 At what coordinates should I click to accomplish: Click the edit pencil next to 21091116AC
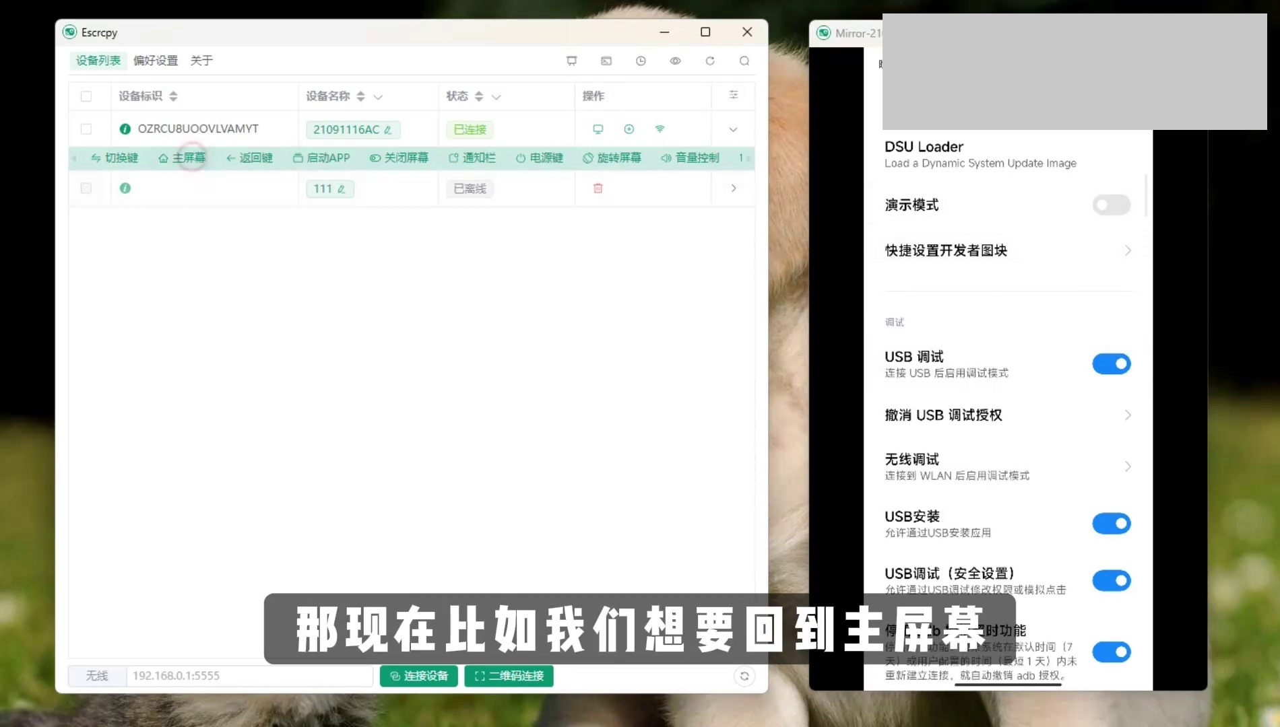click(x=388, y=130)
